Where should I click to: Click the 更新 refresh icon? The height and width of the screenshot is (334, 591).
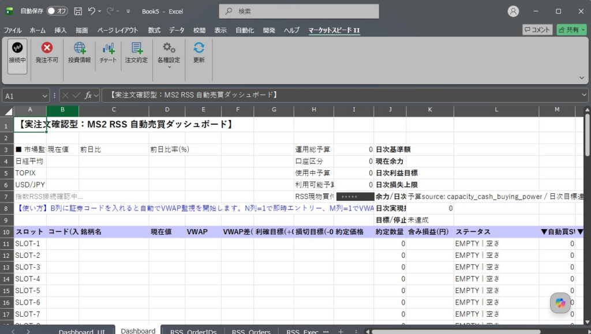click(x=199, y=47)
